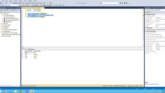This screenshot has height=93, width=165.
Task: Click Display Estimated Execution Plan icon
Action: (35, 5)
